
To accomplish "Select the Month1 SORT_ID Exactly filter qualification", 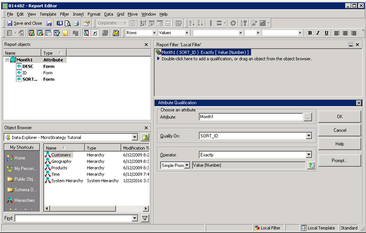I will pos(203,52).
